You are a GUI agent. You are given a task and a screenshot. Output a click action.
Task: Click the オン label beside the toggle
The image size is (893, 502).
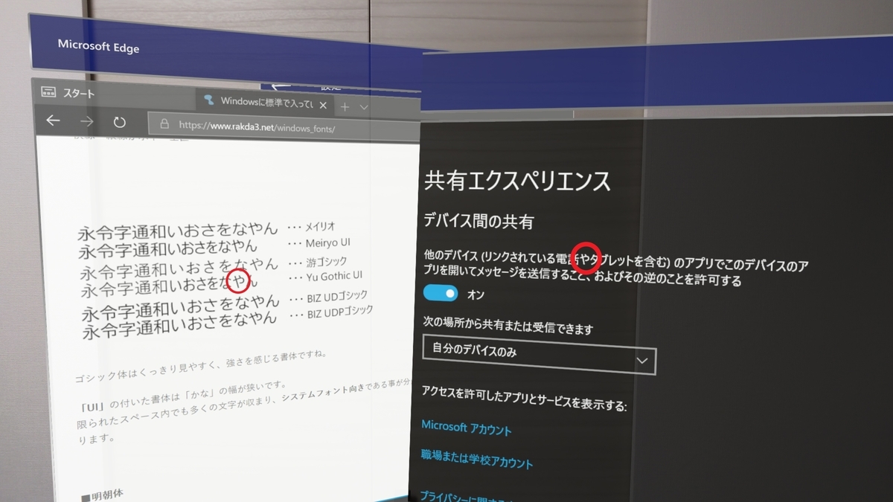pyautogui.click(x=476, y=295)
